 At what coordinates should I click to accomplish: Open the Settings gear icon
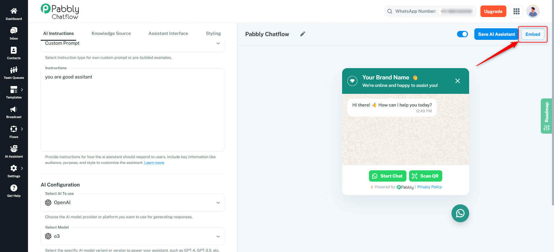(14, 168)
